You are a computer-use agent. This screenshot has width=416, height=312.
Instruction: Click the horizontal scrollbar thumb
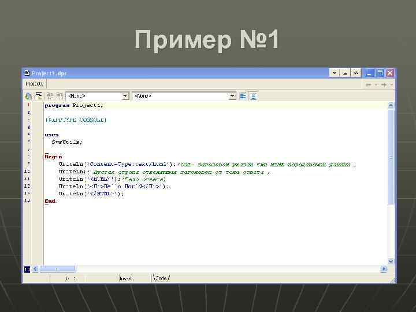coord(58,269)
